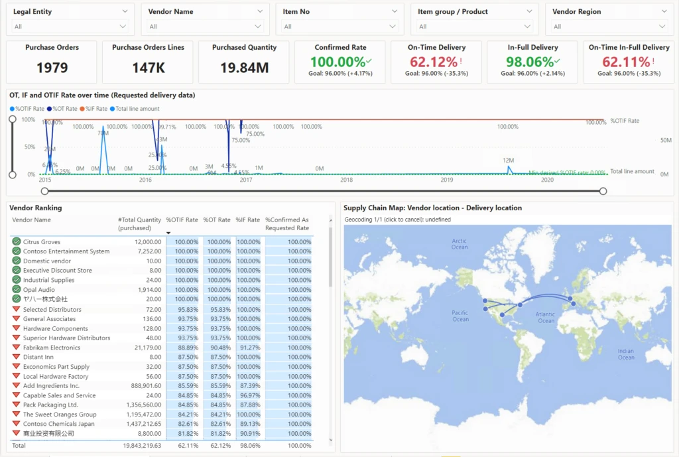Click the green check icon beside Opal Audio
Screen dimensions: 679x457
[16, 289]
